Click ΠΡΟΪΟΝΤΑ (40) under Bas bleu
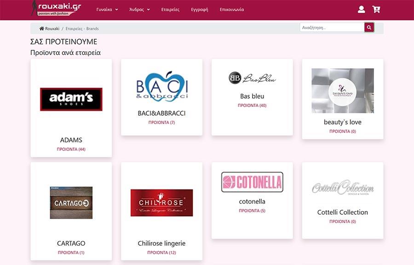This screenshot has height=265, width=414. pos(252,105)
